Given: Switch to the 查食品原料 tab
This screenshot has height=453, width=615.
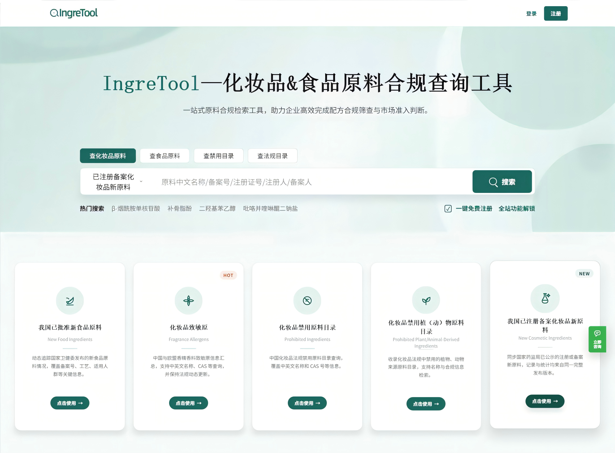Looking at the screenshot, I should [x=165, y=156].
